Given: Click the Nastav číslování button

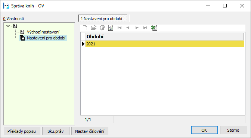Looking at the screenshot, I should point(90,131).
